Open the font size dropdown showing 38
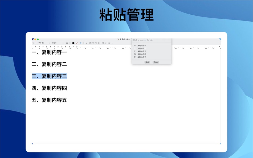 tap(68, 43)
